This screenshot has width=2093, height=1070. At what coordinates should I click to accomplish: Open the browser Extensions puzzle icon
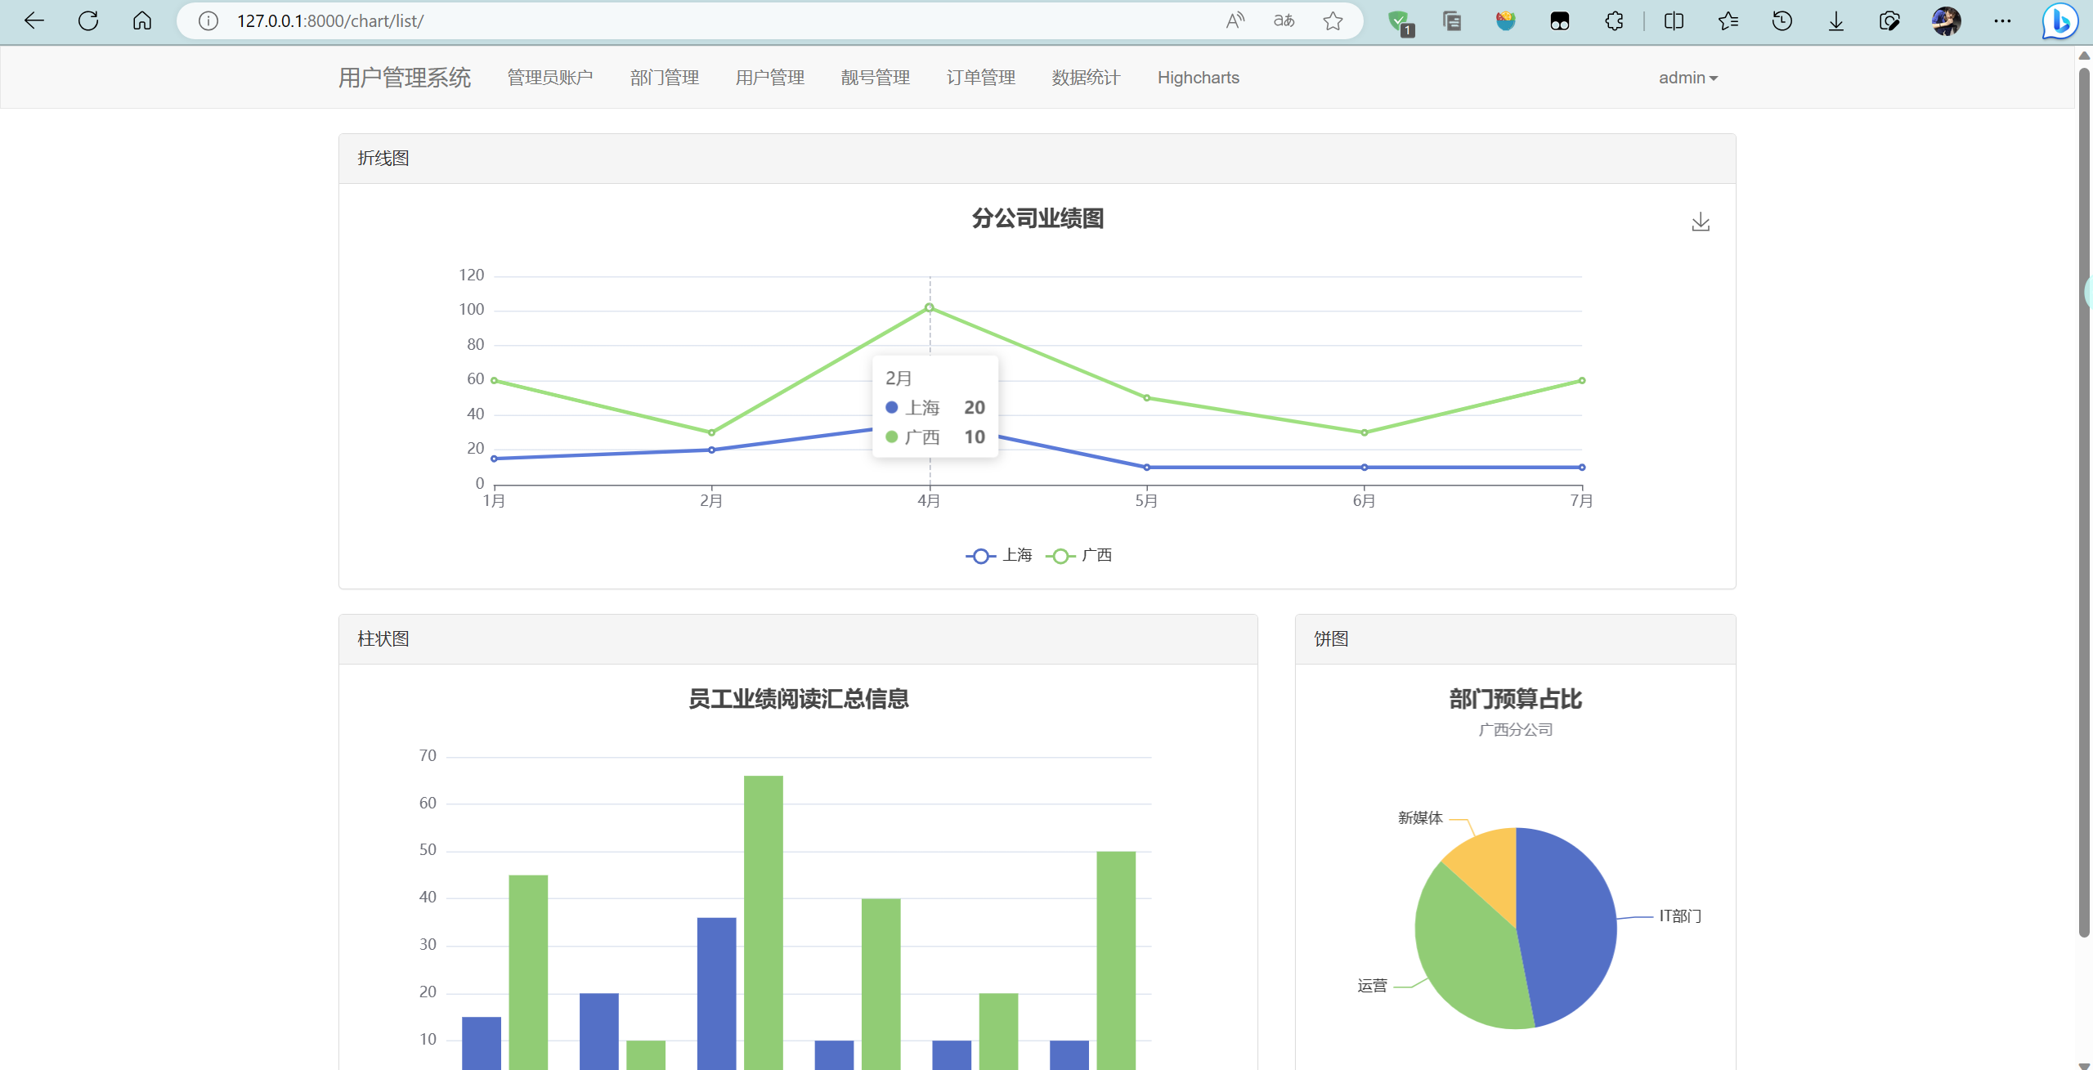pos(1613,20)
